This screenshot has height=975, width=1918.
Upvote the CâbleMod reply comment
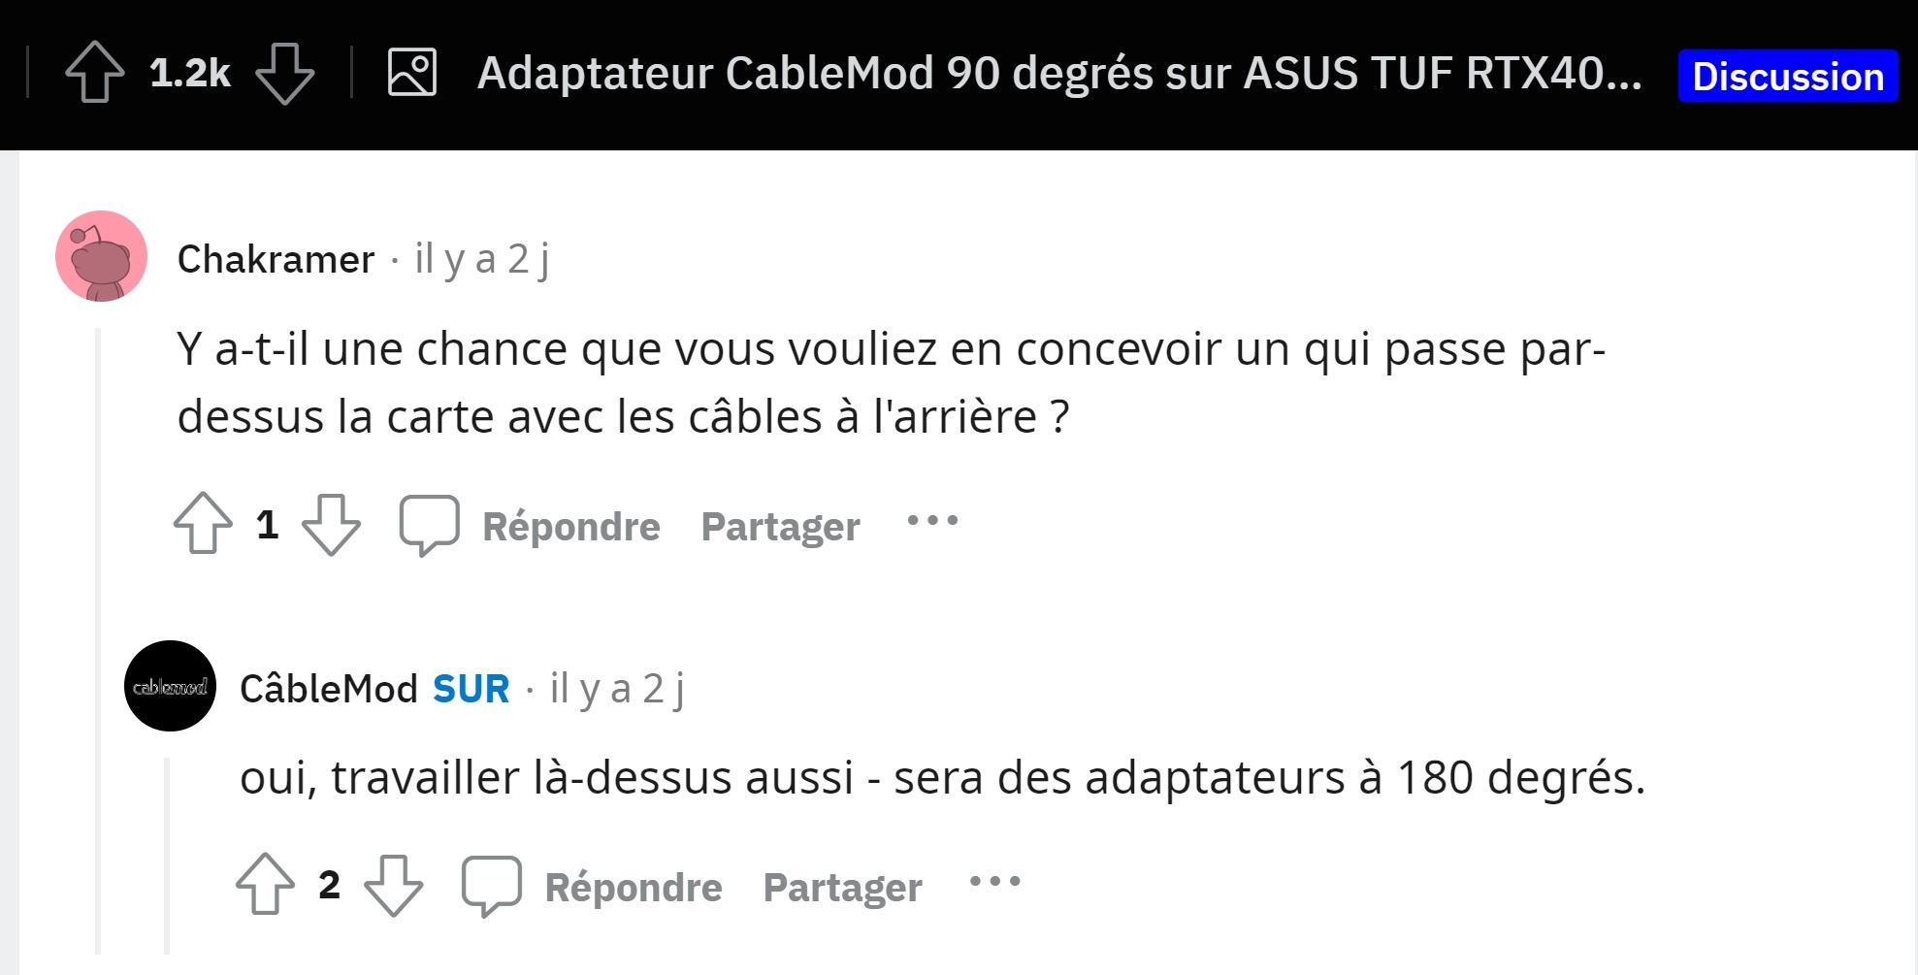[x=265, y=884]
